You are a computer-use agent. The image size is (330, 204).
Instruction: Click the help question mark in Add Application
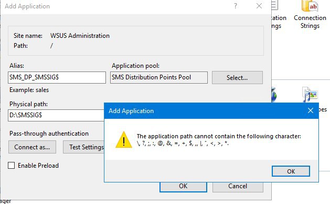click(x=236, y=6)
